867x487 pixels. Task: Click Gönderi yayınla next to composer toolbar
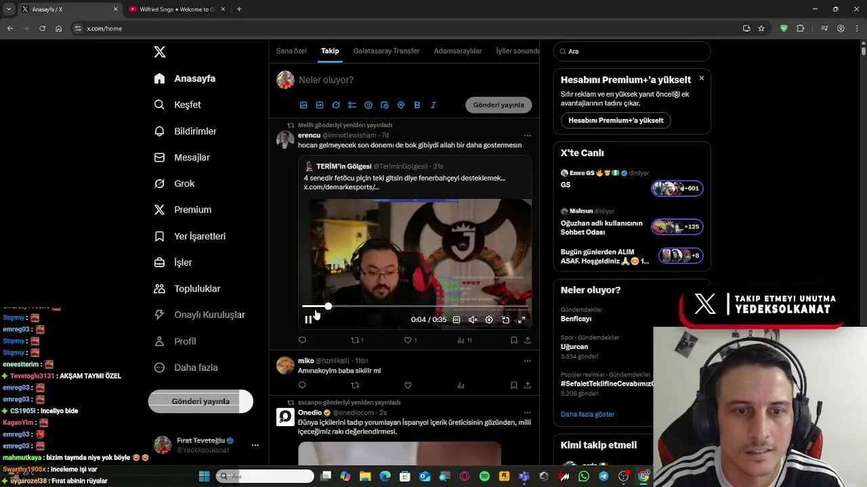pyautogui.click(x=499, y=105)
